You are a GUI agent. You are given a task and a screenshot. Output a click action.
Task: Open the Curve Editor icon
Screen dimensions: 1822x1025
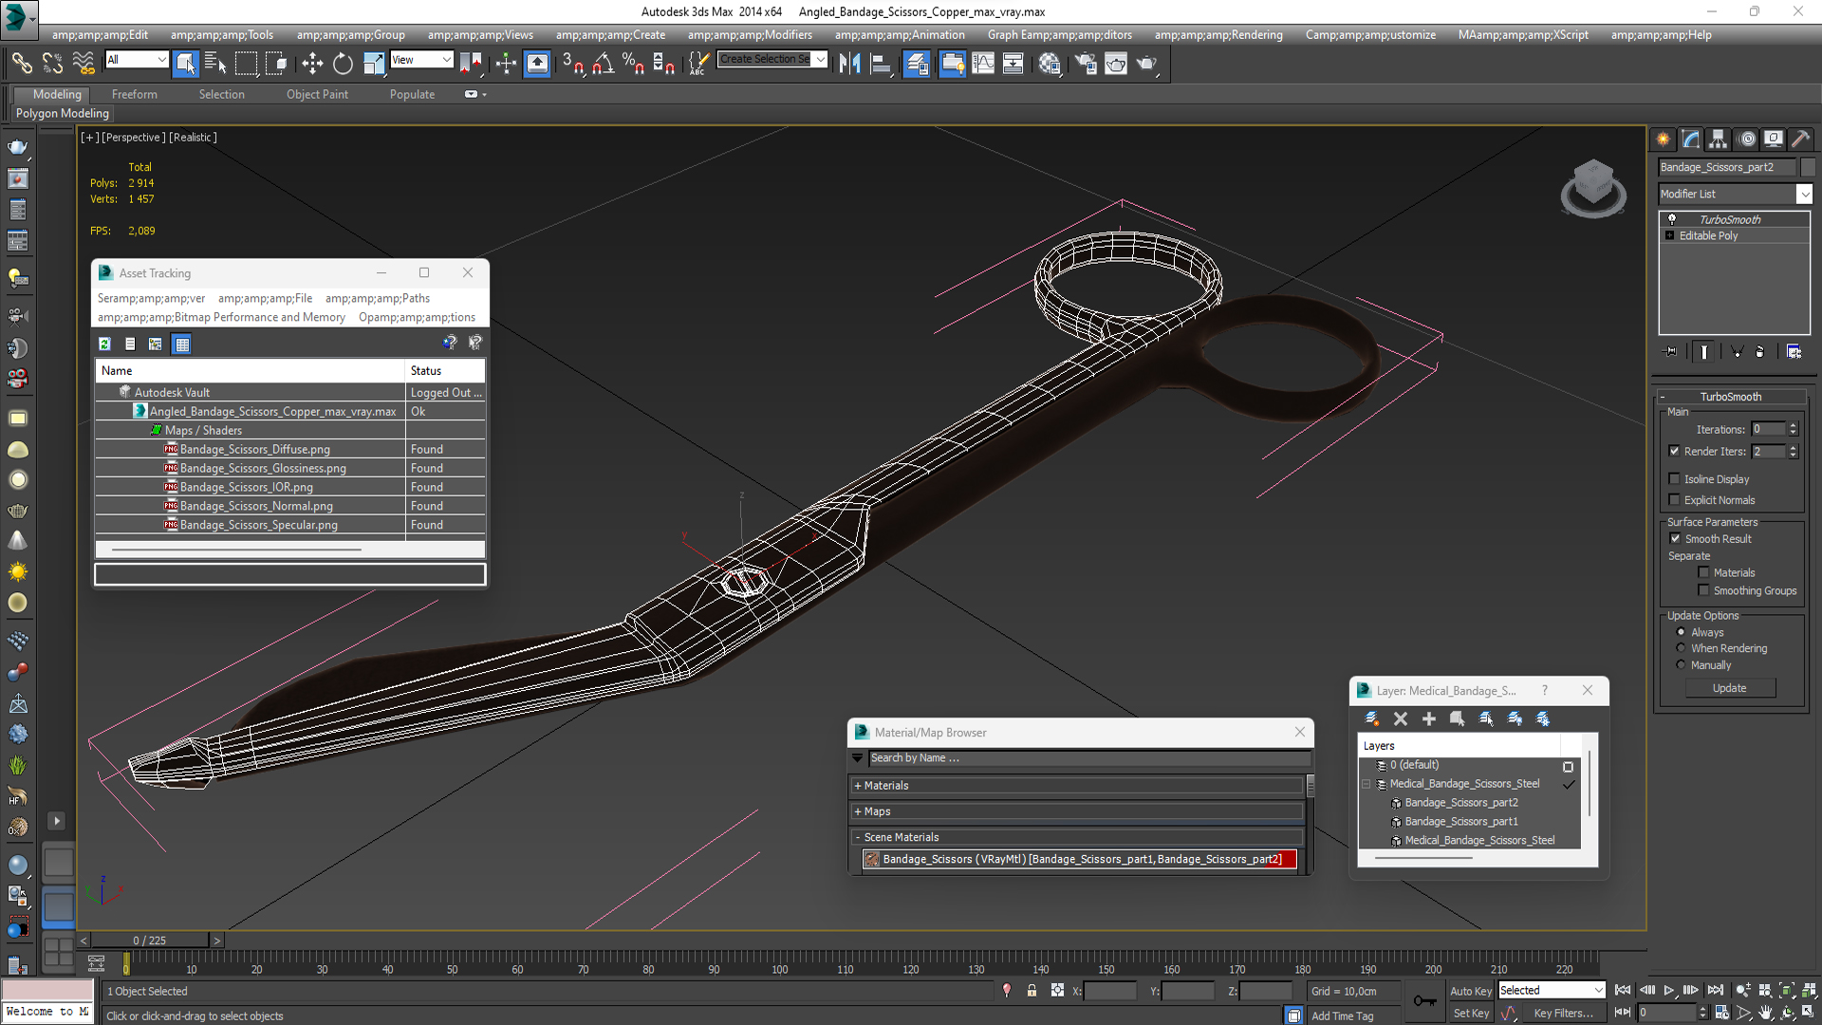click(983, 64)
